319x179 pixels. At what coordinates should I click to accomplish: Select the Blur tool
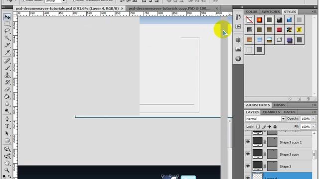(x=7, y=104)
